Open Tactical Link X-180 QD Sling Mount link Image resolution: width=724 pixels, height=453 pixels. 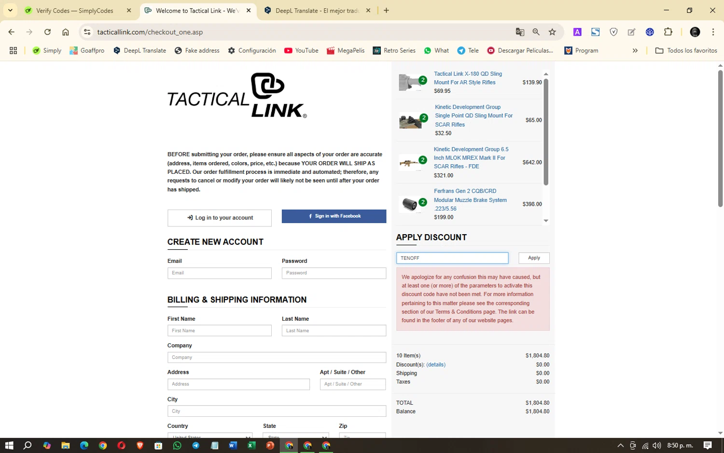468,78
